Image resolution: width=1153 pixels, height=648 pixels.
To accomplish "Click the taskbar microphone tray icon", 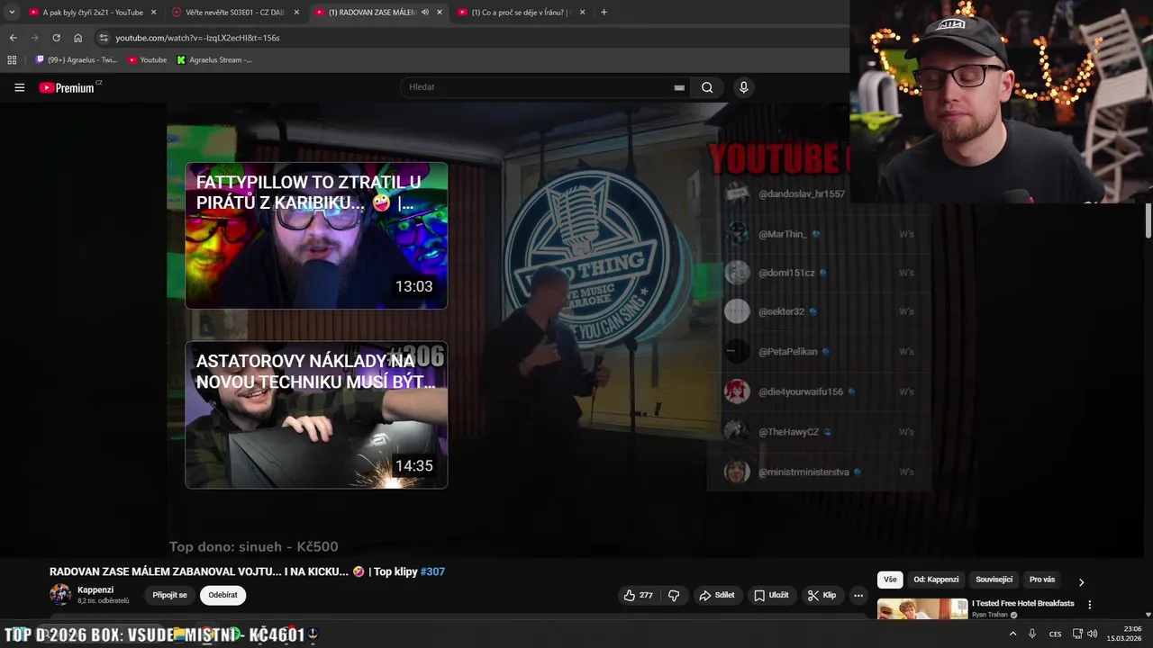I will pos(1032,634).
